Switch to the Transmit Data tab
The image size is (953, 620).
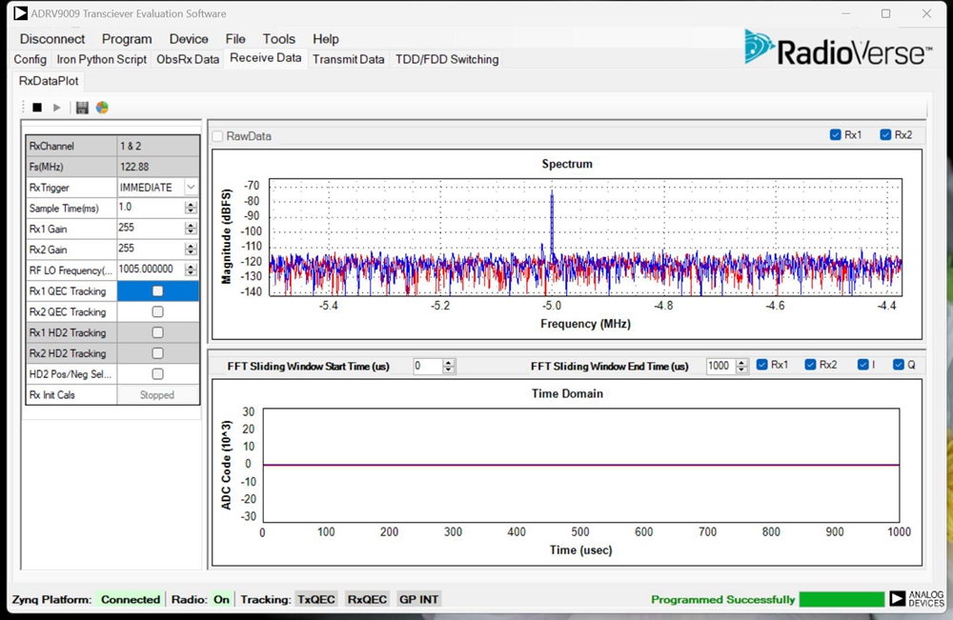(x=348, y=59)
